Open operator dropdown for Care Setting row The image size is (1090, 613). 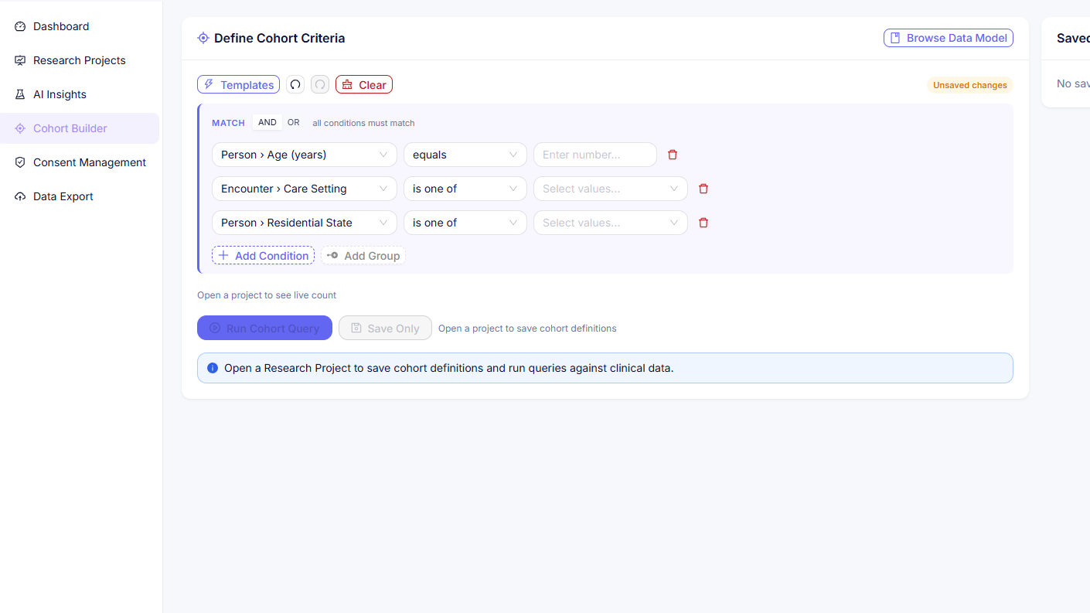point(465,189)
